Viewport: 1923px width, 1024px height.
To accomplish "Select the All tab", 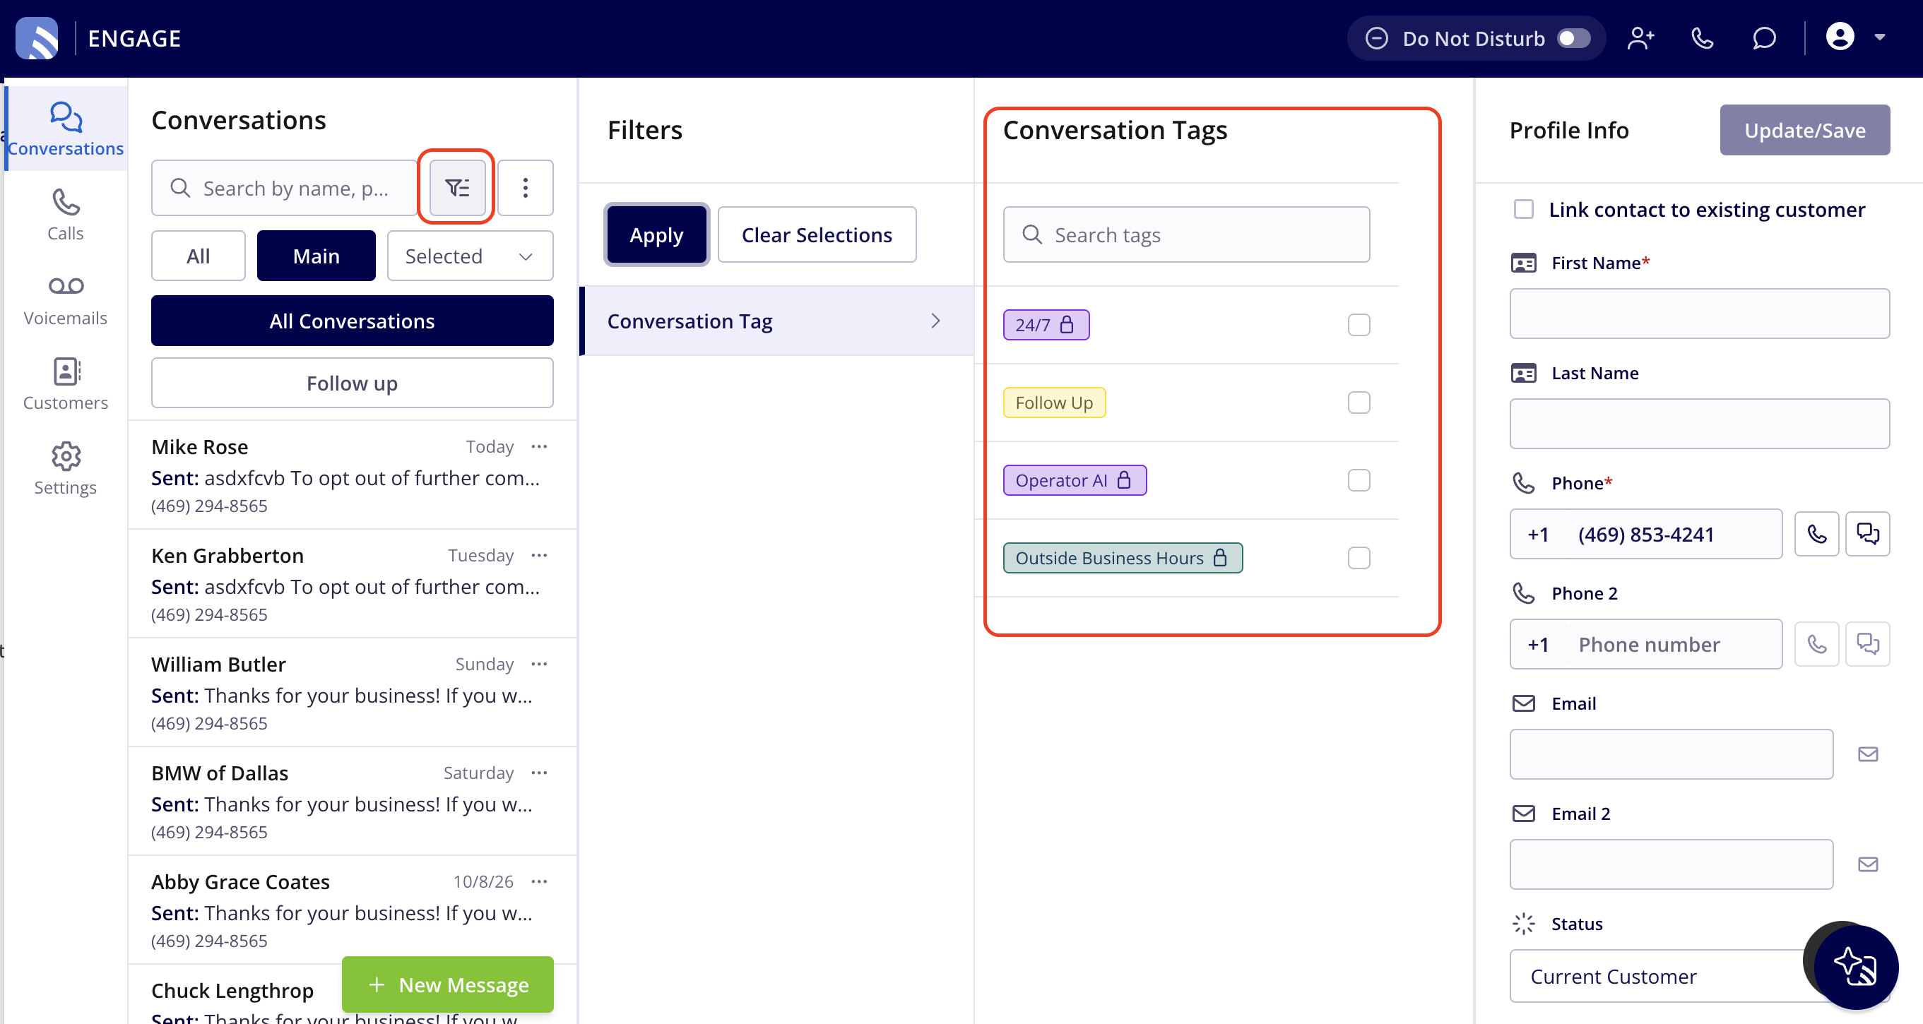I will pos(198,256).
